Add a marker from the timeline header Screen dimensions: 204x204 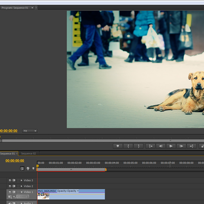click(x=34, y=168)
